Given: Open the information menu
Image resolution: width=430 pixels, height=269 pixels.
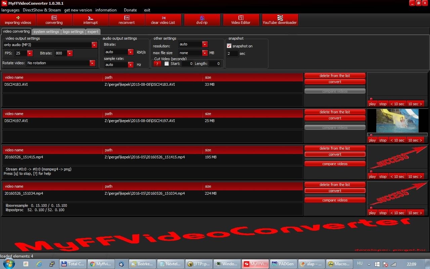Looking at the screenshot, I should (106, 10).
